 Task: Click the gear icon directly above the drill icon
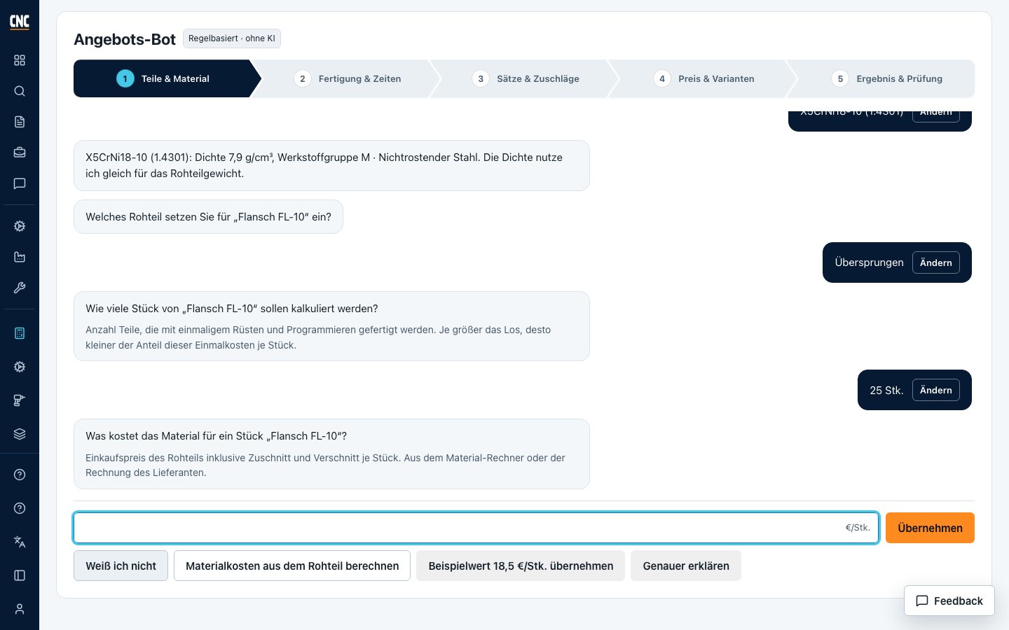pyautogui.click(x=20, y=367)
